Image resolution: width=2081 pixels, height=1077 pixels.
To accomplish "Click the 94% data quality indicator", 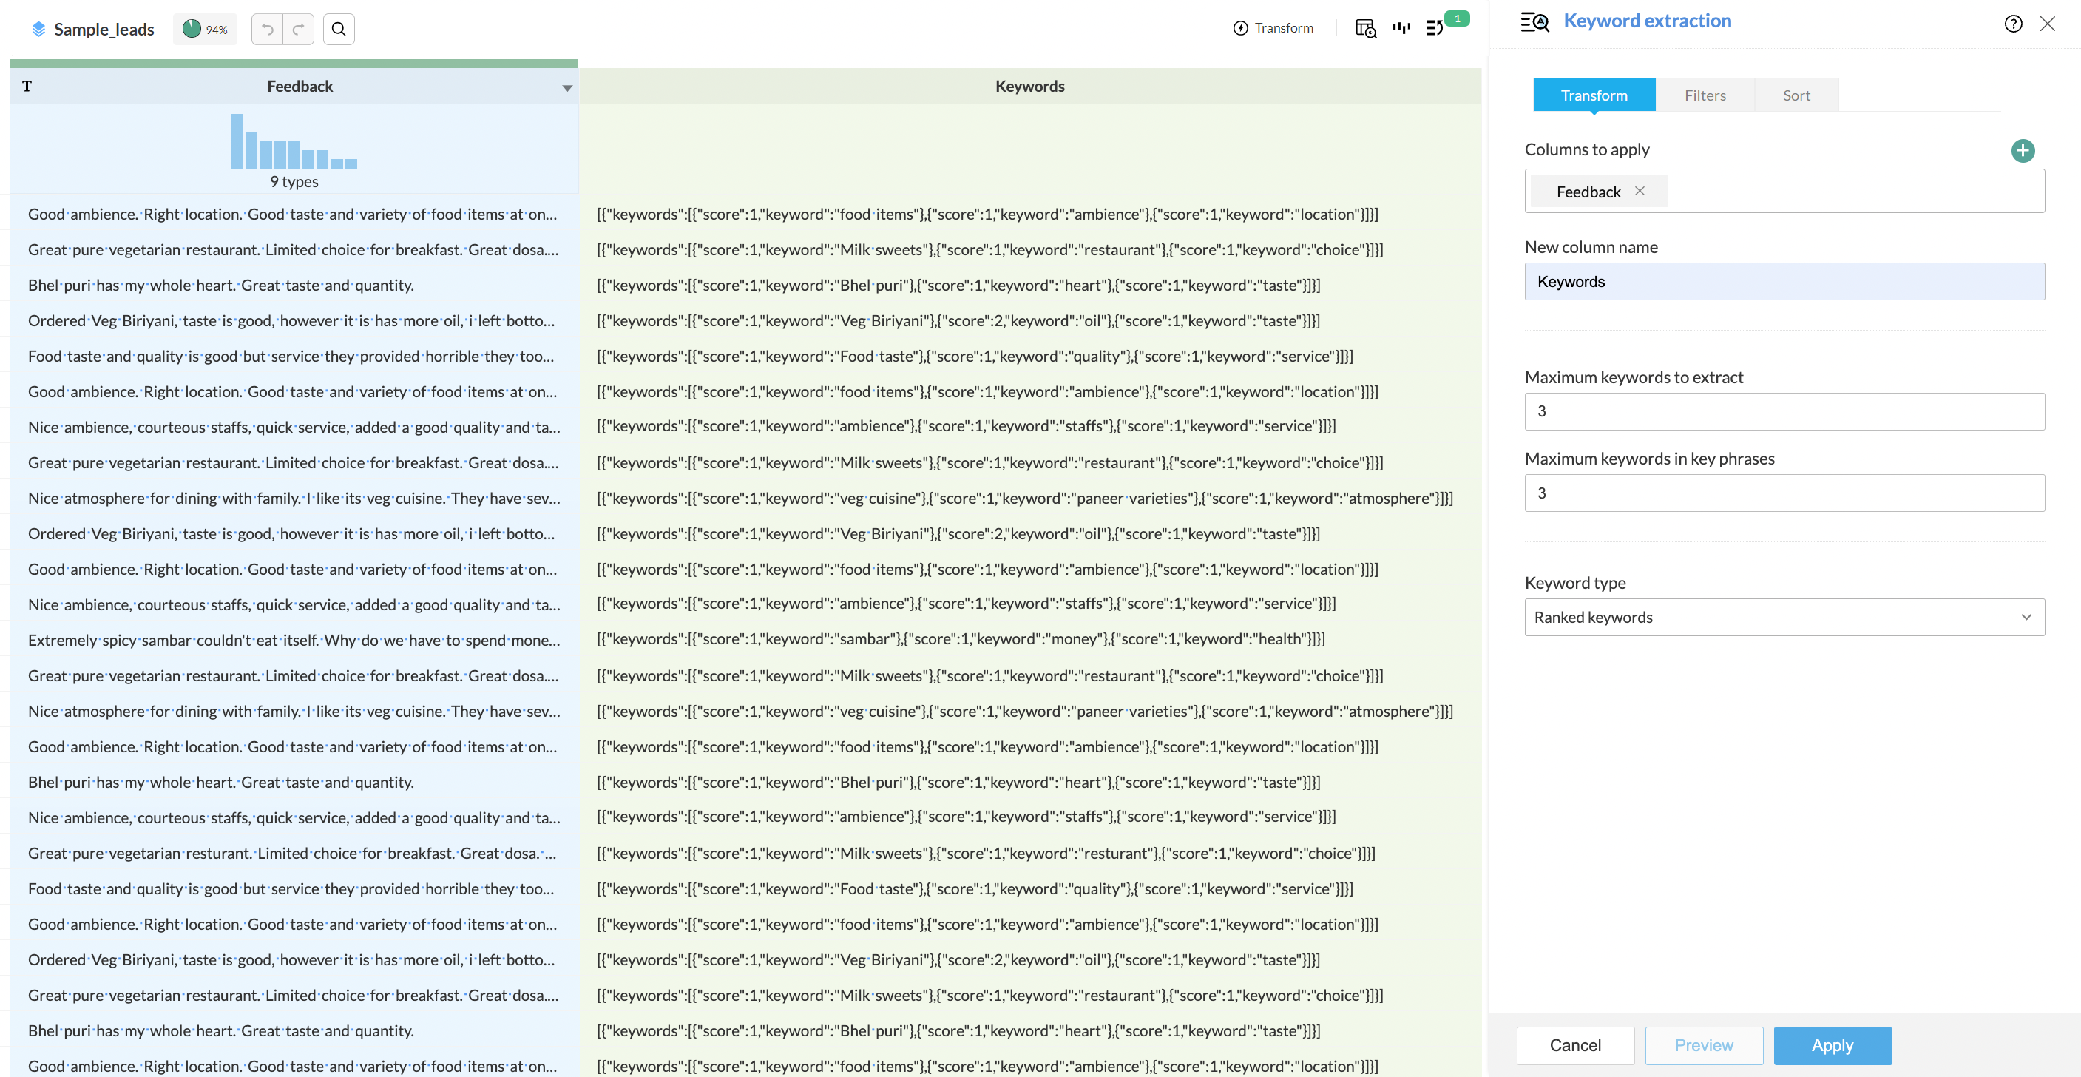I will [204, 29].
